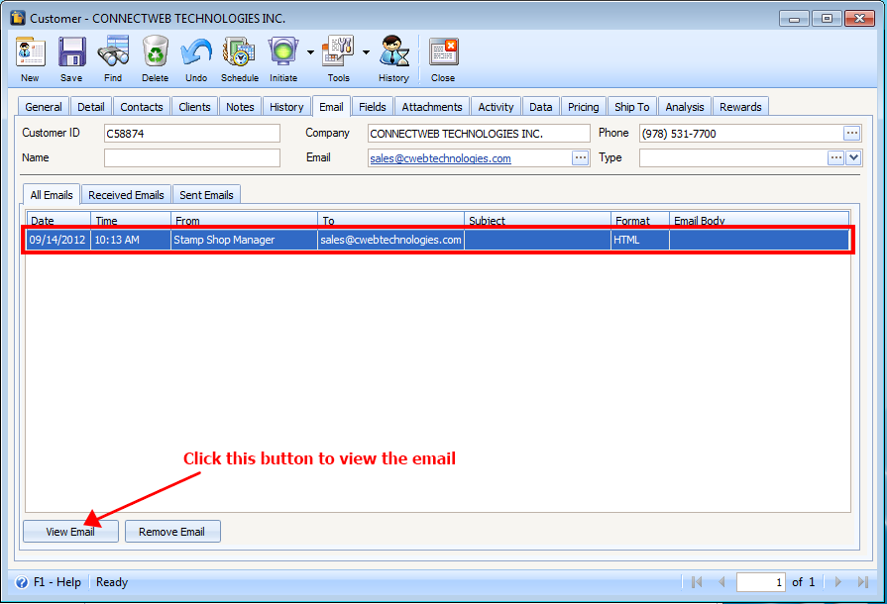Switch to the Activity tab
The image size is (887, 604).
click(497, 107)
